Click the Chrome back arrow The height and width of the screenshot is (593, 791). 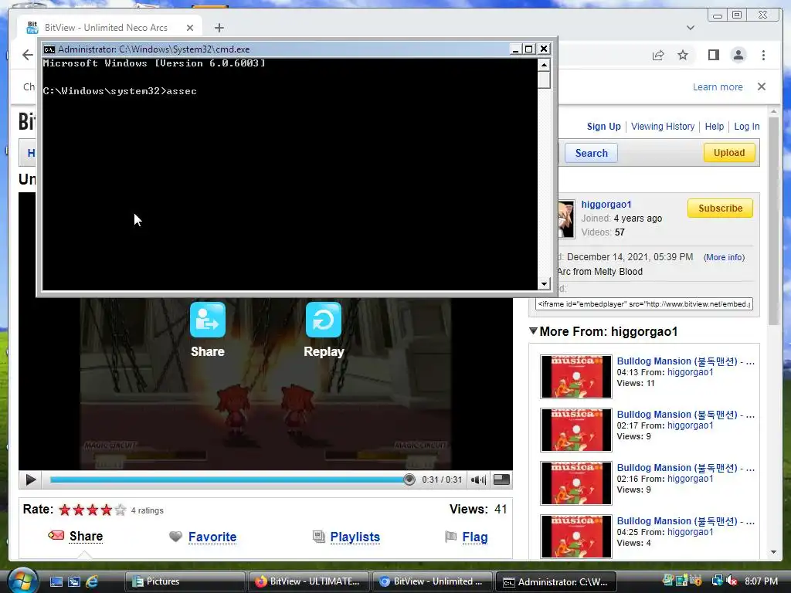click(x=28, y=55)
